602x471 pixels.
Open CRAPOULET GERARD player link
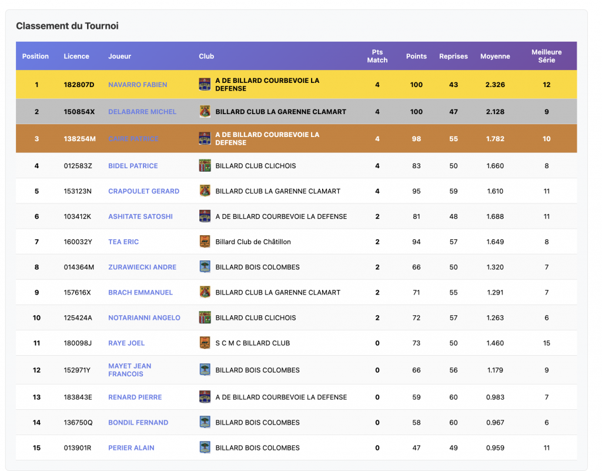pyautogui.click(x=143, y=191)
